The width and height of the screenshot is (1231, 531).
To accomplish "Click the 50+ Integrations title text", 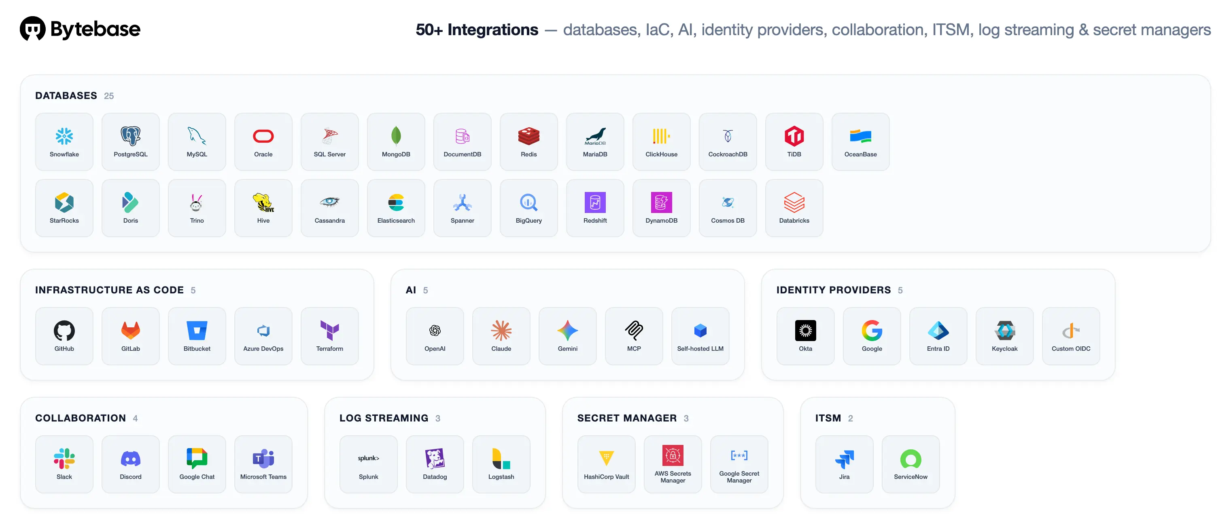I will tap(477, 29).
